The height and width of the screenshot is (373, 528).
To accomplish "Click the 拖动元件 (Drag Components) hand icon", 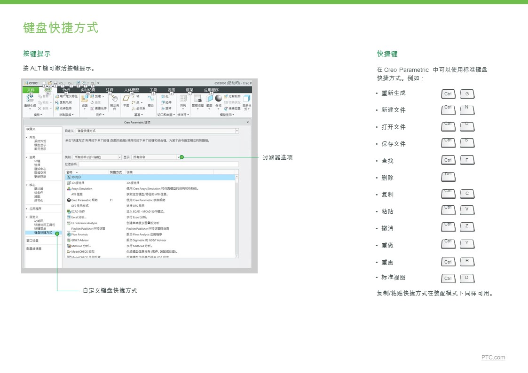I will [x=115, y=99].
